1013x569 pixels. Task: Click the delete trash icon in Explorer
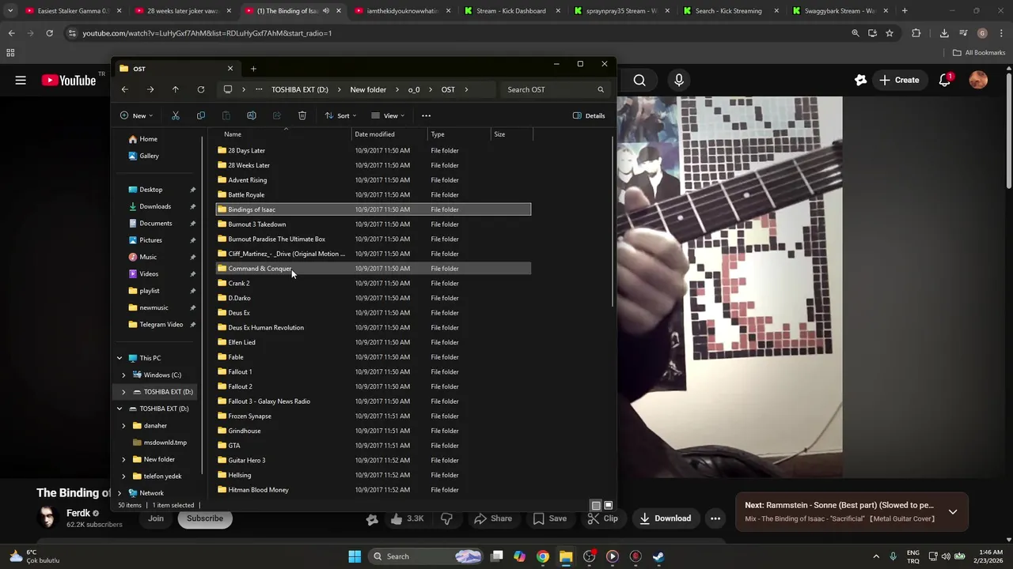click(302, 115)
